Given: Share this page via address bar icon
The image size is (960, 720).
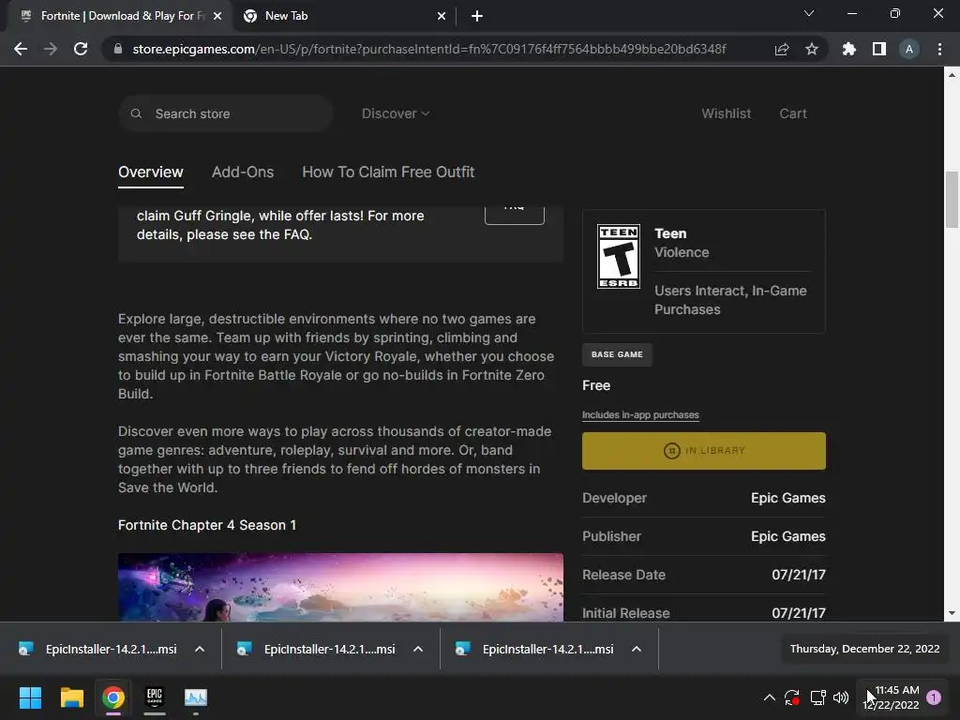Looking at the screenshot, I should (782, 49).
